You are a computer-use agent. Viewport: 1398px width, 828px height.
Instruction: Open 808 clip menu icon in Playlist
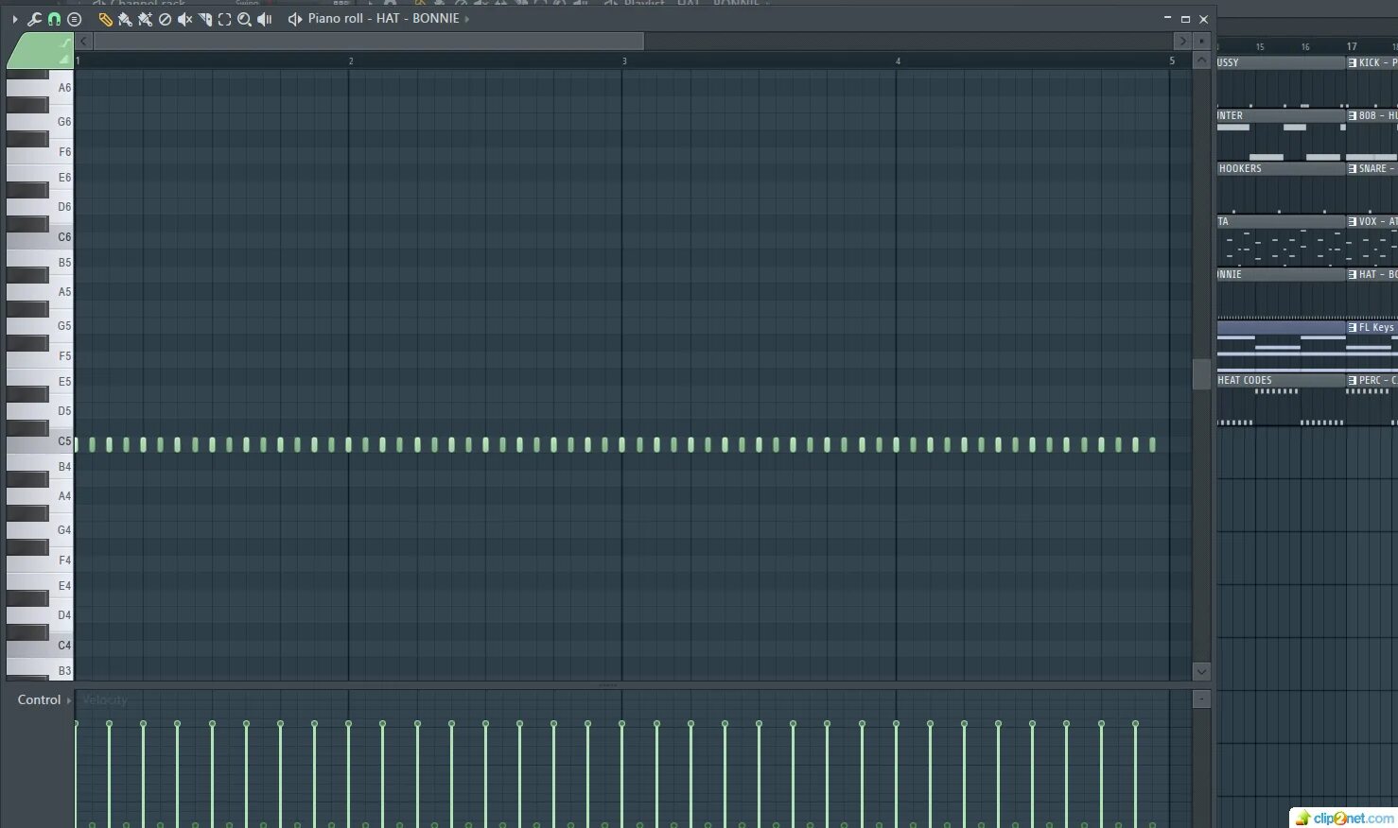pyautogui.click(x=1353, y=115)
